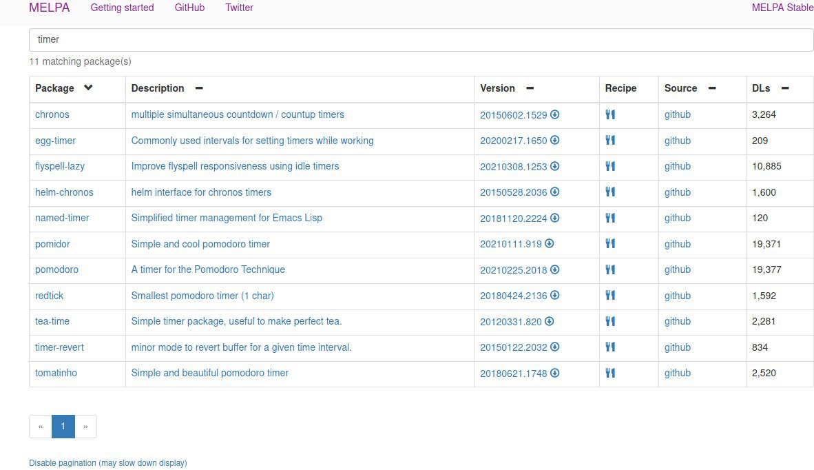Open the flyspell-lazy package link
Screen dimensions: 814x470
(60, 166)
